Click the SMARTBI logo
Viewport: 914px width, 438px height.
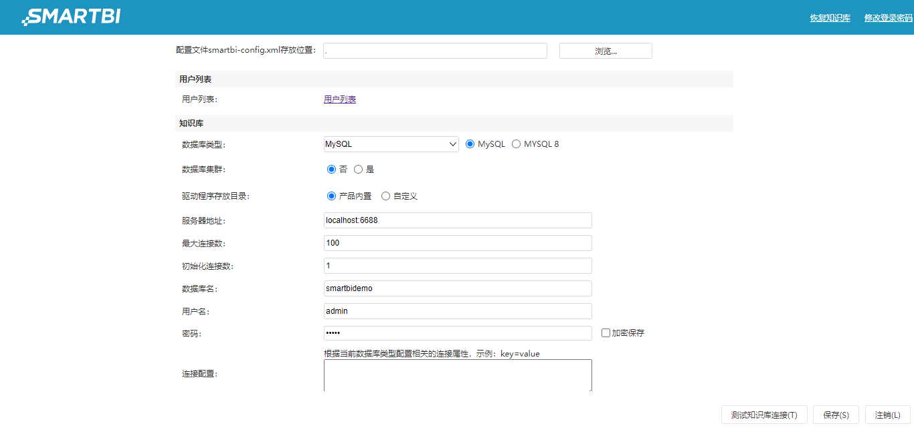tap(71, 17)
